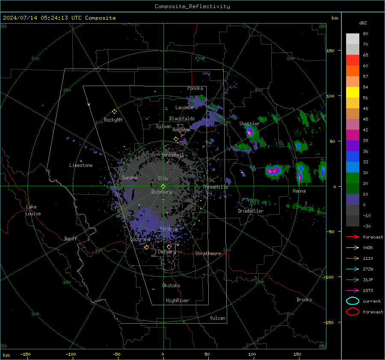Click the yellow radar center diamond at Olds

pos(163,187)
